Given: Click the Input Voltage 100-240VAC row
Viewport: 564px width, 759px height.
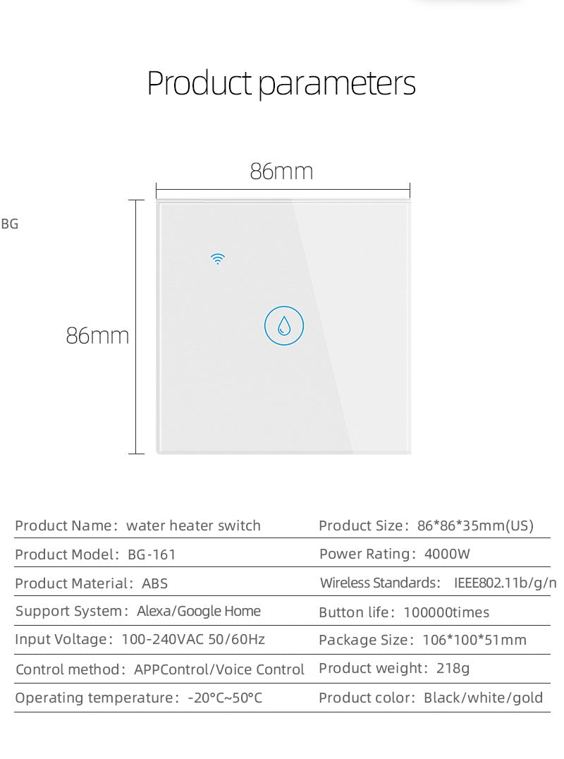Looking at the screenshot, I should [140, 640].
